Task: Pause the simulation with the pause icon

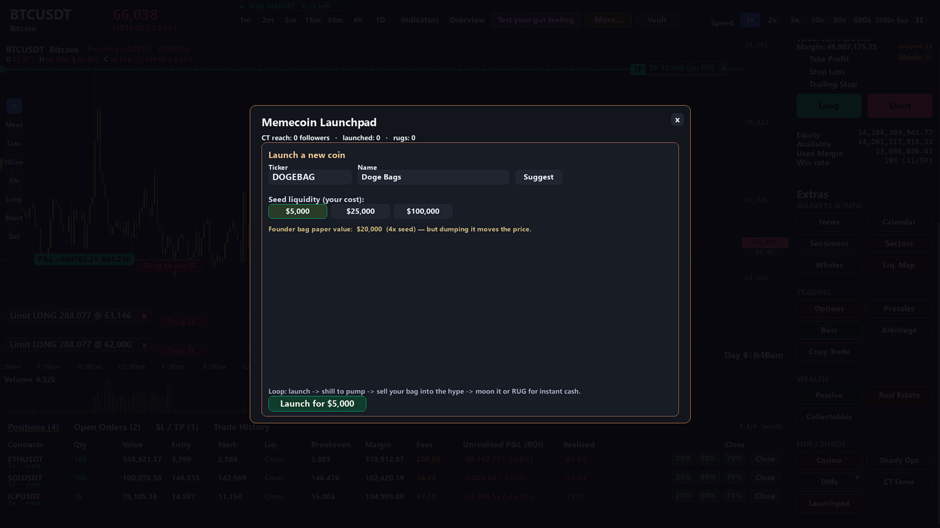Action: (x=919, y=20)
